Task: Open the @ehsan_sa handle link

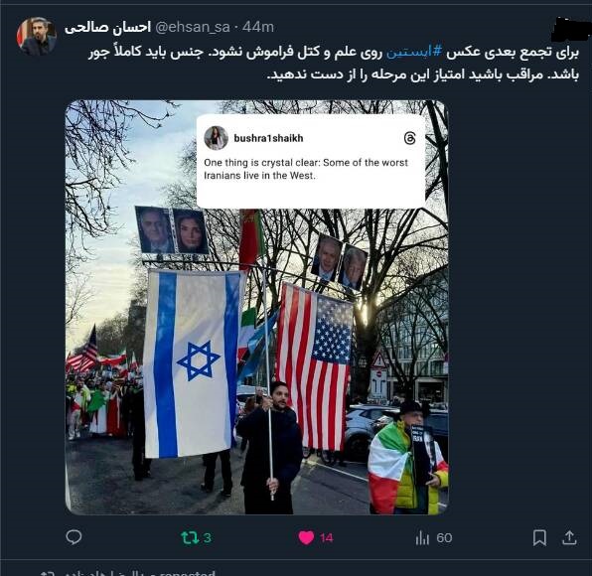Action: click(x=193, y=27)
